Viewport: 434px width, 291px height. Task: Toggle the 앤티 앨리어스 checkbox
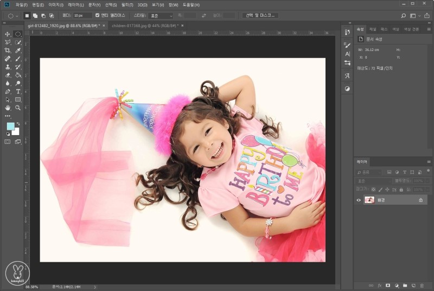98,15
